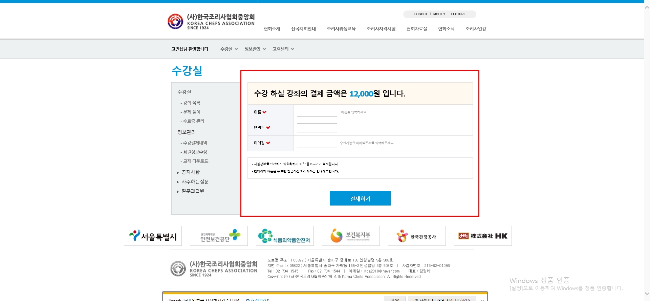Click the Korea Chefs Association header logo
Image resolution: width=650 pixels, height=301 pixels.
tap(211, 22)
